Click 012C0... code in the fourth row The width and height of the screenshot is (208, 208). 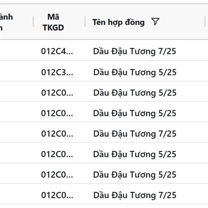(x=57, y=113)
